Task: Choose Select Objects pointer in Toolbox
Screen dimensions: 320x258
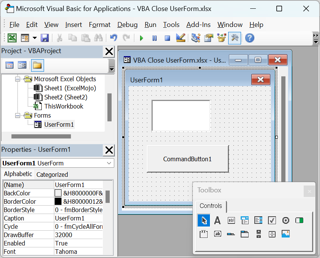Action: (x=204, y=220)
